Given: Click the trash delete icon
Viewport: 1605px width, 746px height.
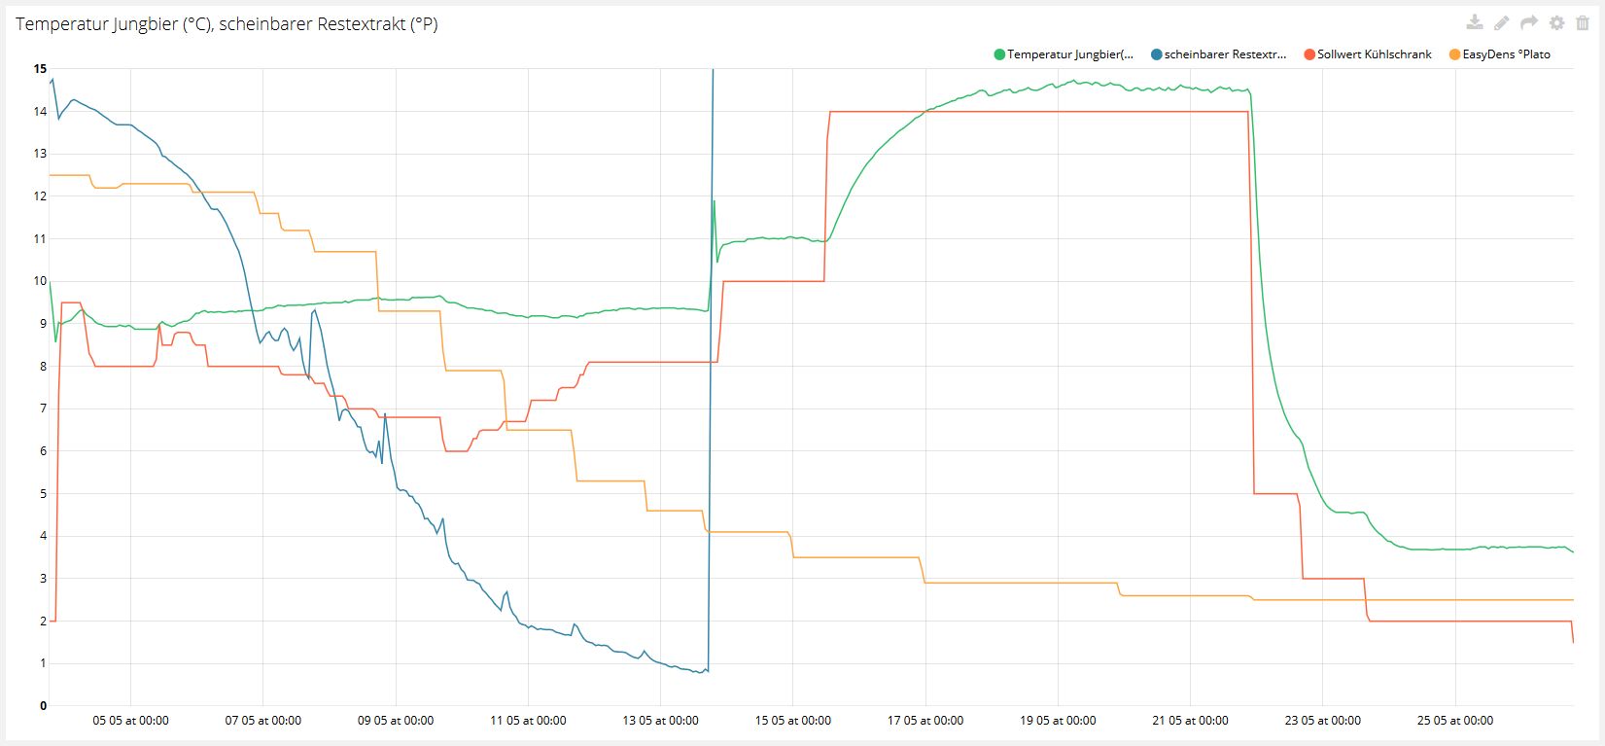Looking at the screenshot, I should point(1583,23).
